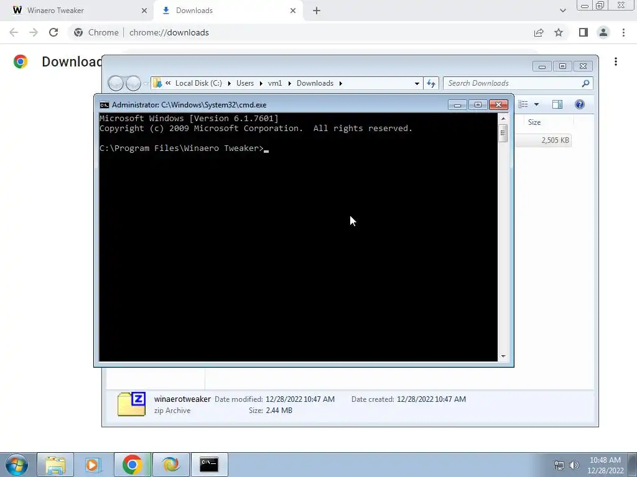Open the Windows Start menu

17,465
